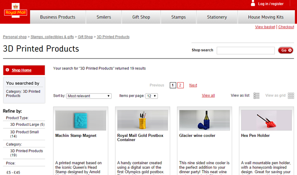Click the disabled Previous page text
297x175 pixels.
tap(157, 85)
